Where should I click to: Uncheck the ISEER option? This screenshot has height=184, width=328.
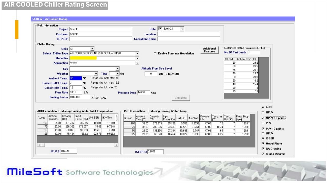[263, 139]
